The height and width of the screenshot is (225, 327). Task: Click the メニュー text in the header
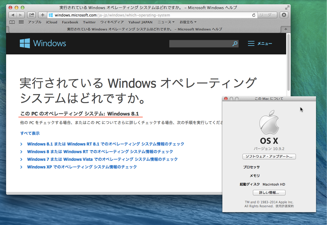click(265, 43)
